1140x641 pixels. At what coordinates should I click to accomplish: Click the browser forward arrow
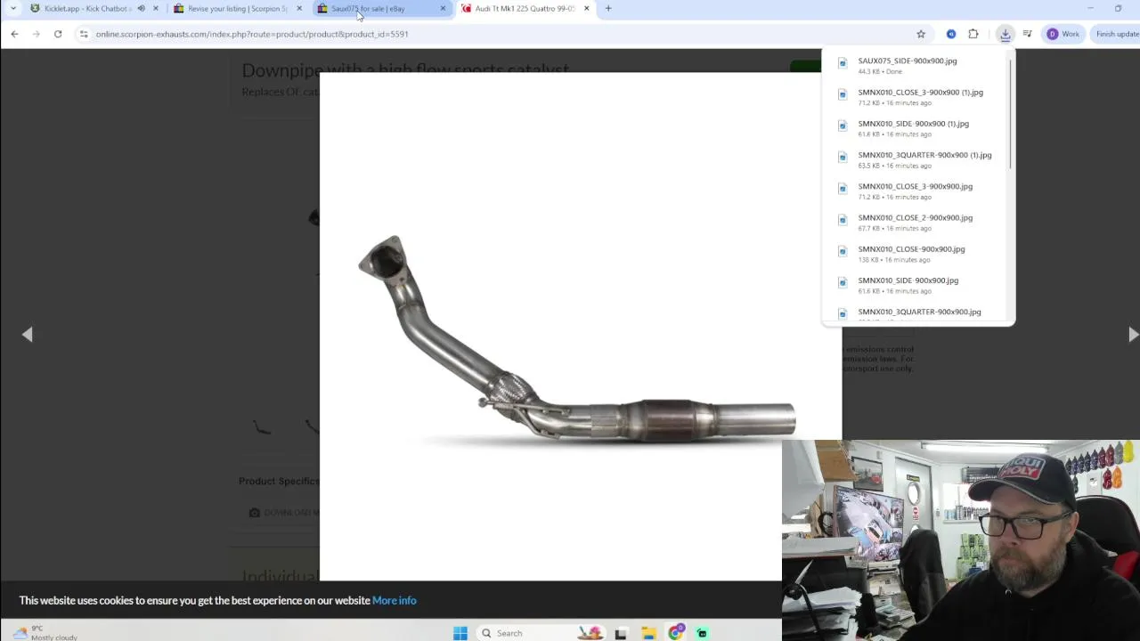pyautogui.click(x=36, y=34)
